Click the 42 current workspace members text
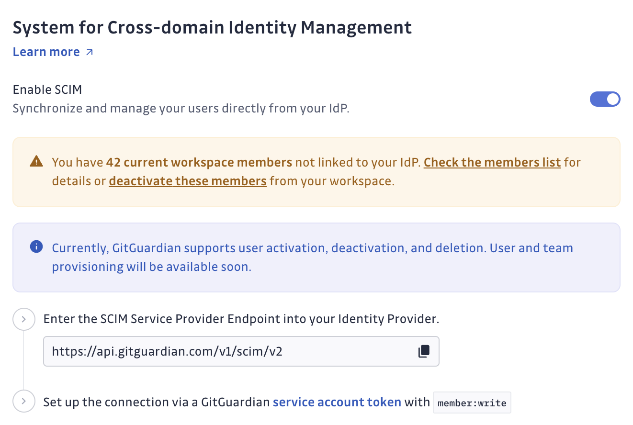This screenshot has height=425, width=633. tap(199, 162)
